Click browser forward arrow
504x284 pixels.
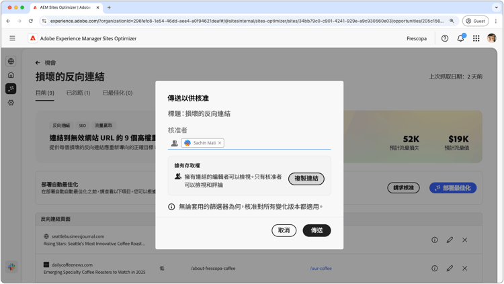point(19,21)
